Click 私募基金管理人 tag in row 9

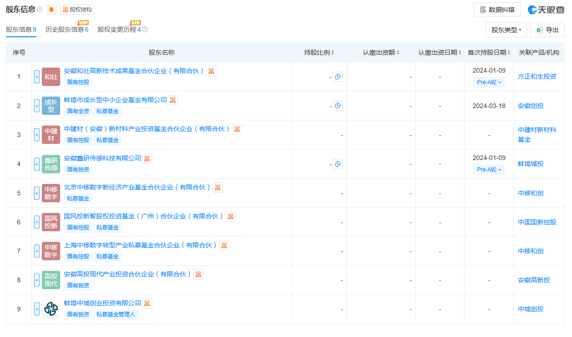pos(116,314)
